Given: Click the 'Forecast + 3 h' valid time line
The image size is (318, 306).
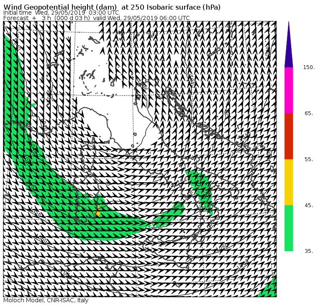Looking at the screenshot, I should [97, 18].
